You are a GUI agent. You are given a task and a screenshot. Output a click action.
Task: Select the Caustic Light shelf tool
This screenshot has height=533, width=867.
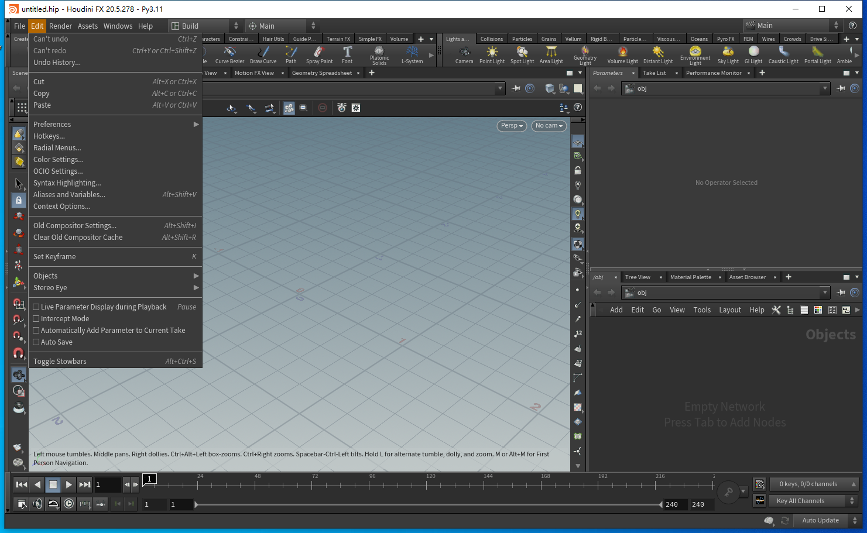(783, 55)
